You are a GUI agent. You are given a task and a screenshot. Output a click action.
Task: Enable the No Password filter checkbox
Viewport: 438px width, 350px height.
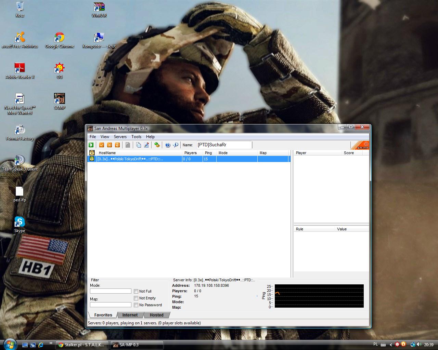(136, 305)
